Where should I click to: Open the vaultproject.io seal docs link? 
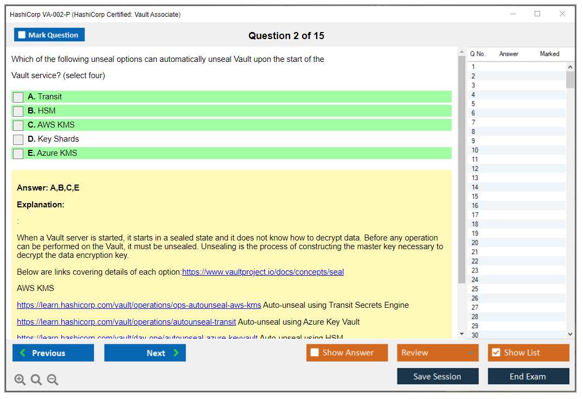262,272
